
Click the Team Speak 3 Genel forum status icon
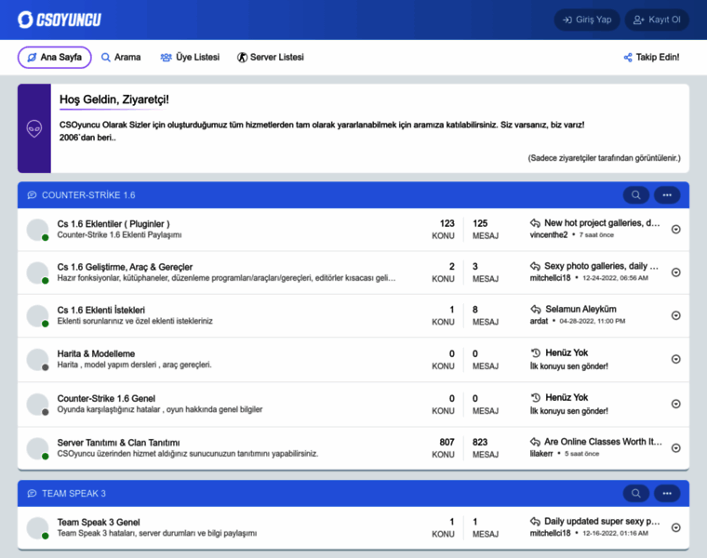coord(37,528)
